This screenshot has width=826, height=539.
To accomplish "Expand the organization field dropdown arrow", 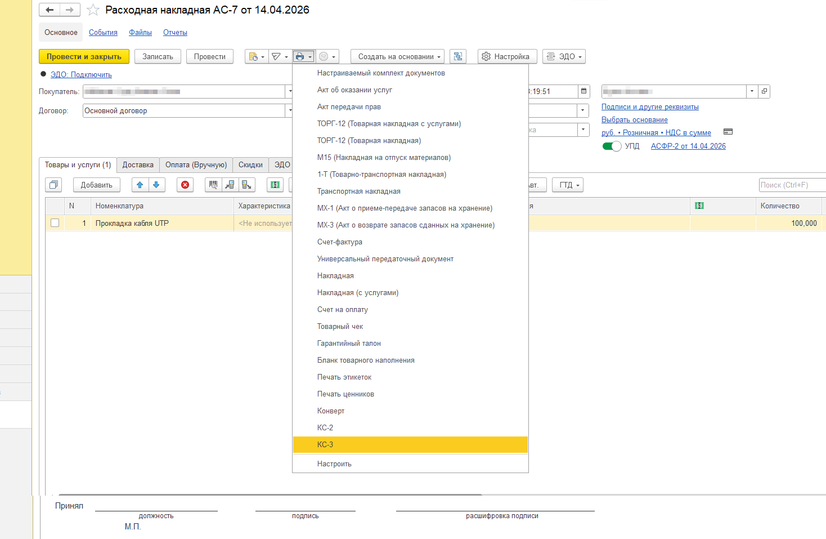I will [752, 91].
